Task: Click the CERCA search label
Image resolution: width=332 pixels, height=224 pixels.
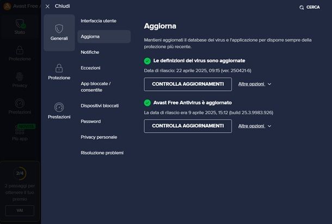Action: coord(313,7)
